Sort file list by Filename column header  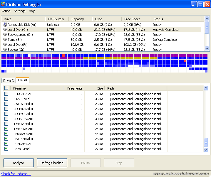37,88
